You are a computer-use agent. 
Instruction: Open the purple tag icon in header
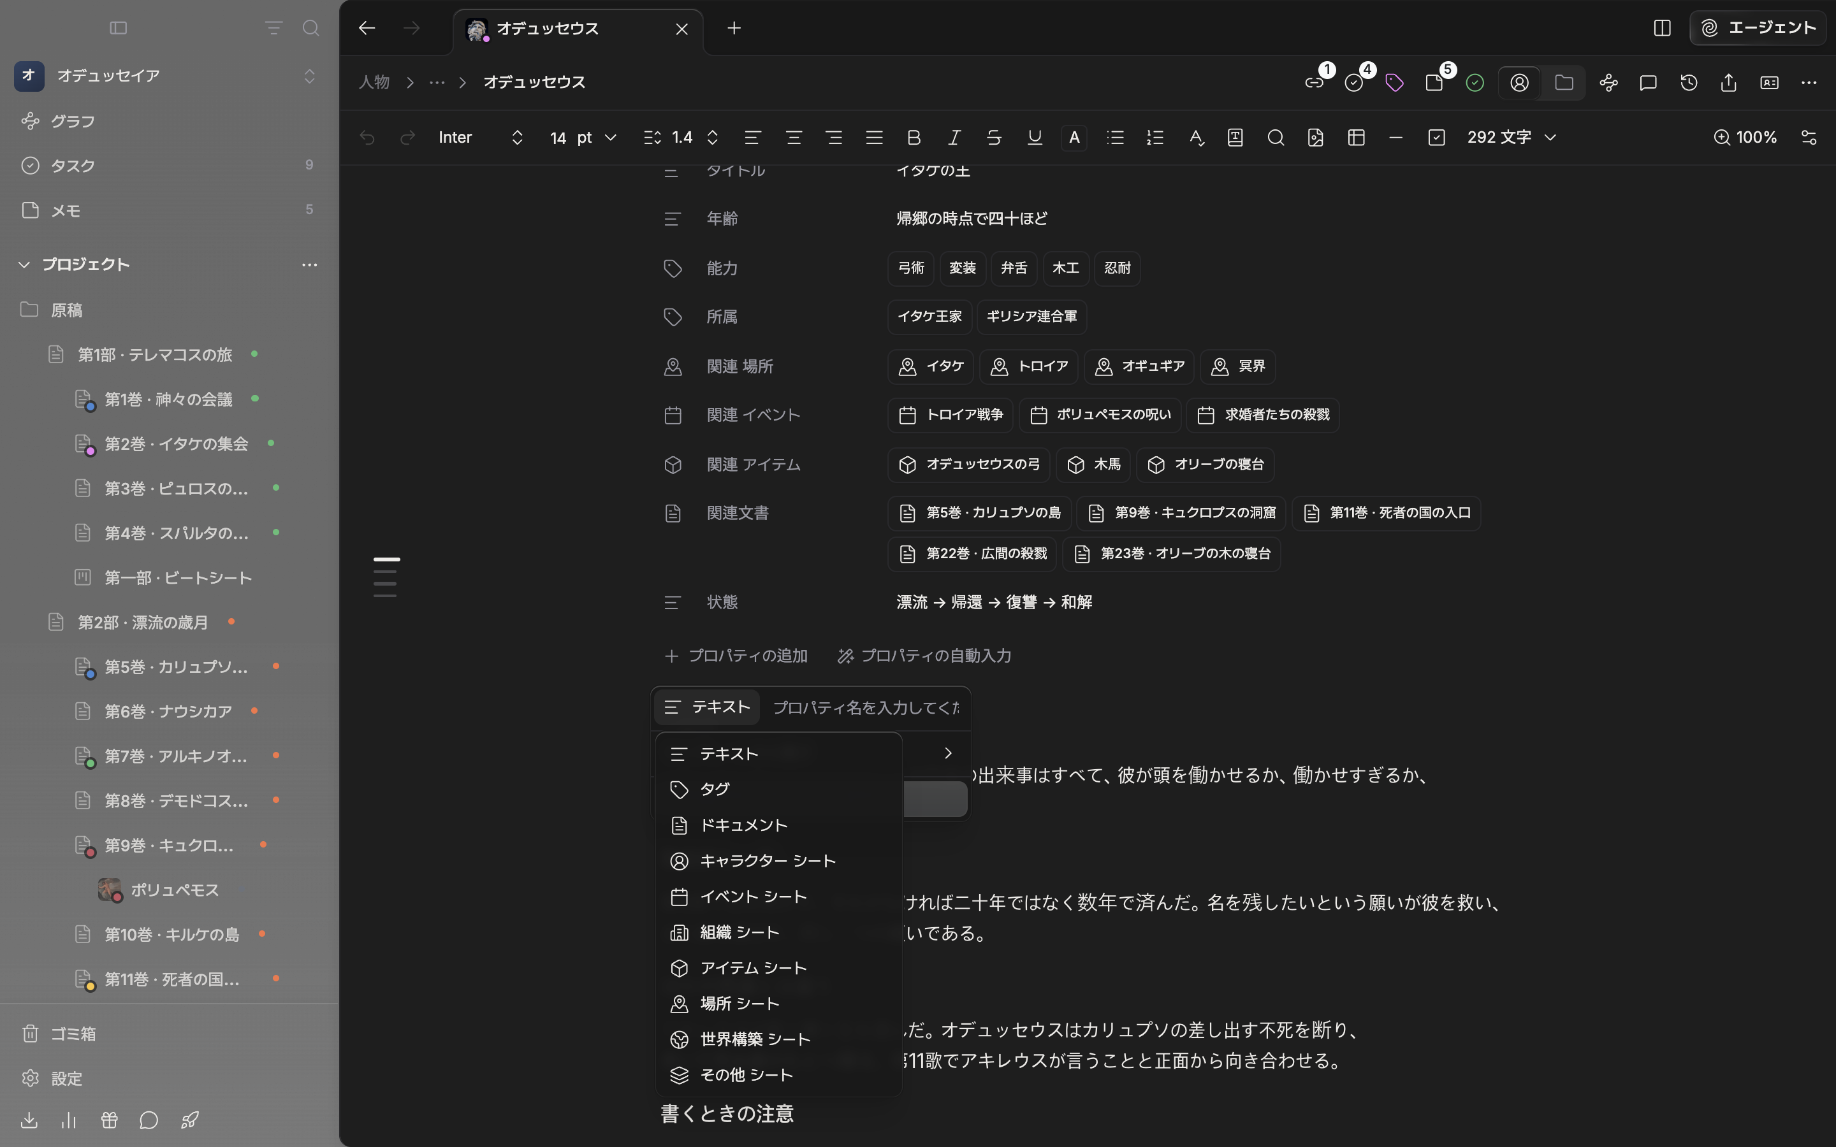1394,83
